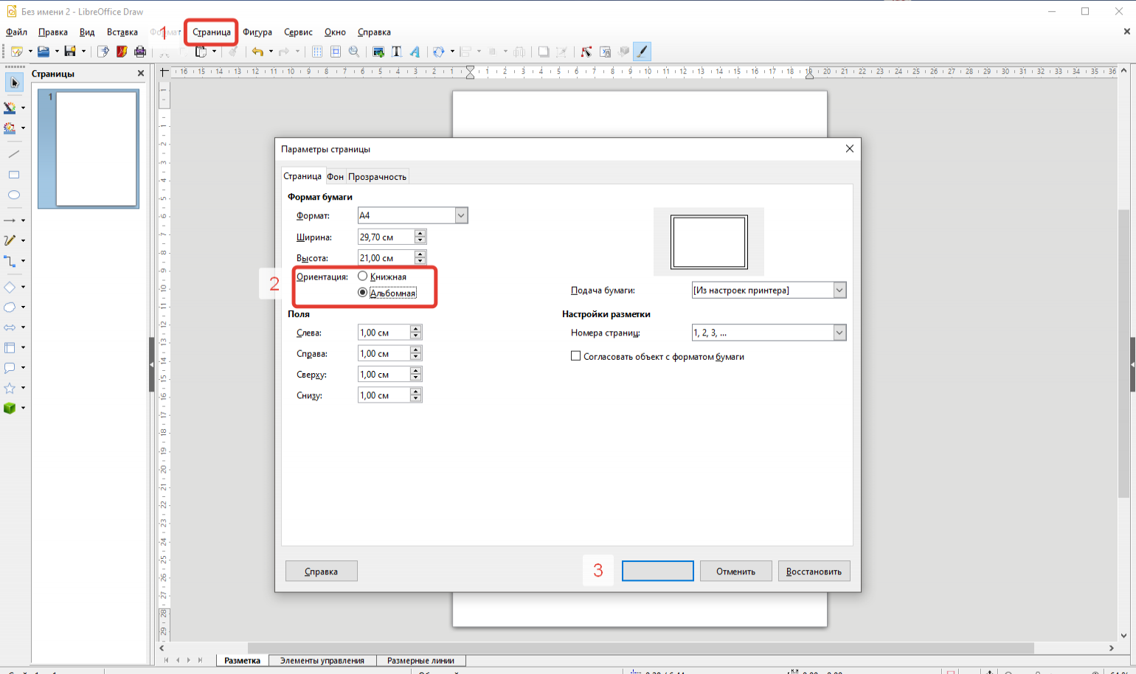Image resolution: width=1136 pixels, height=674 pixels.
Task: Select the Curve pencil tool
Action: (10, 240)
